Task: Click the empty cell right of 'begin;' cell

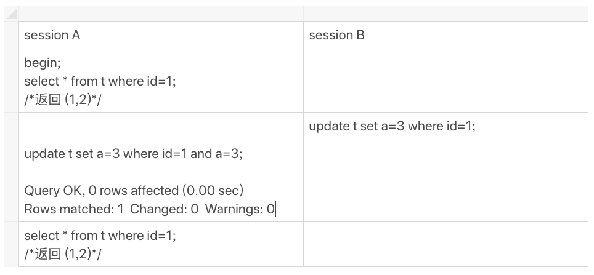Action: 445,81
